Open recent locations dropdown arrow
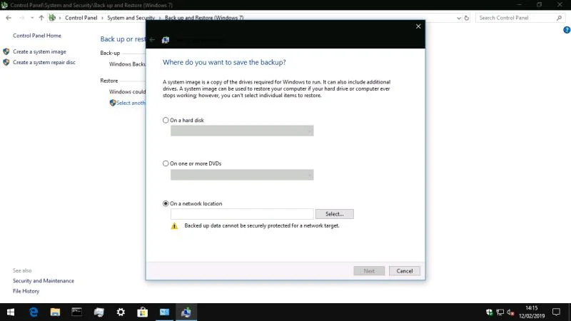This screenshot has height=321, width=571. (32, 17)
